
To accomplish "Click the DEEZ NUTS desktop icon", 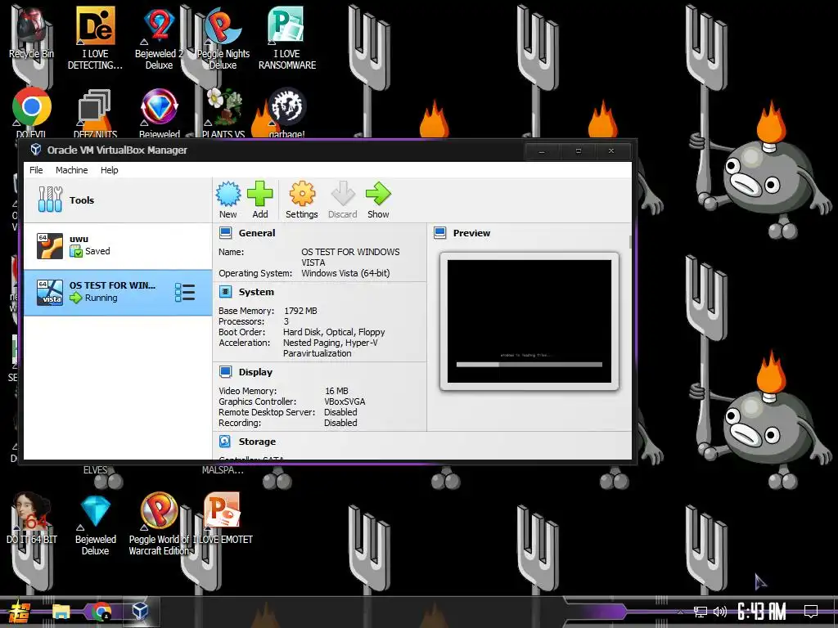I will (x=95, y=112).
